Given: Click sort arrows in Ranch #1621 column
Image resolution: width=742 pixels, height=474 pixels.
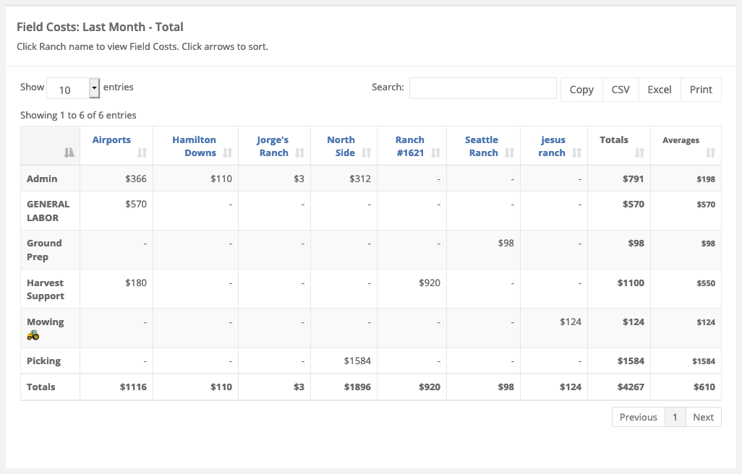Looking at the screenshot, I should tap(436, 152).
